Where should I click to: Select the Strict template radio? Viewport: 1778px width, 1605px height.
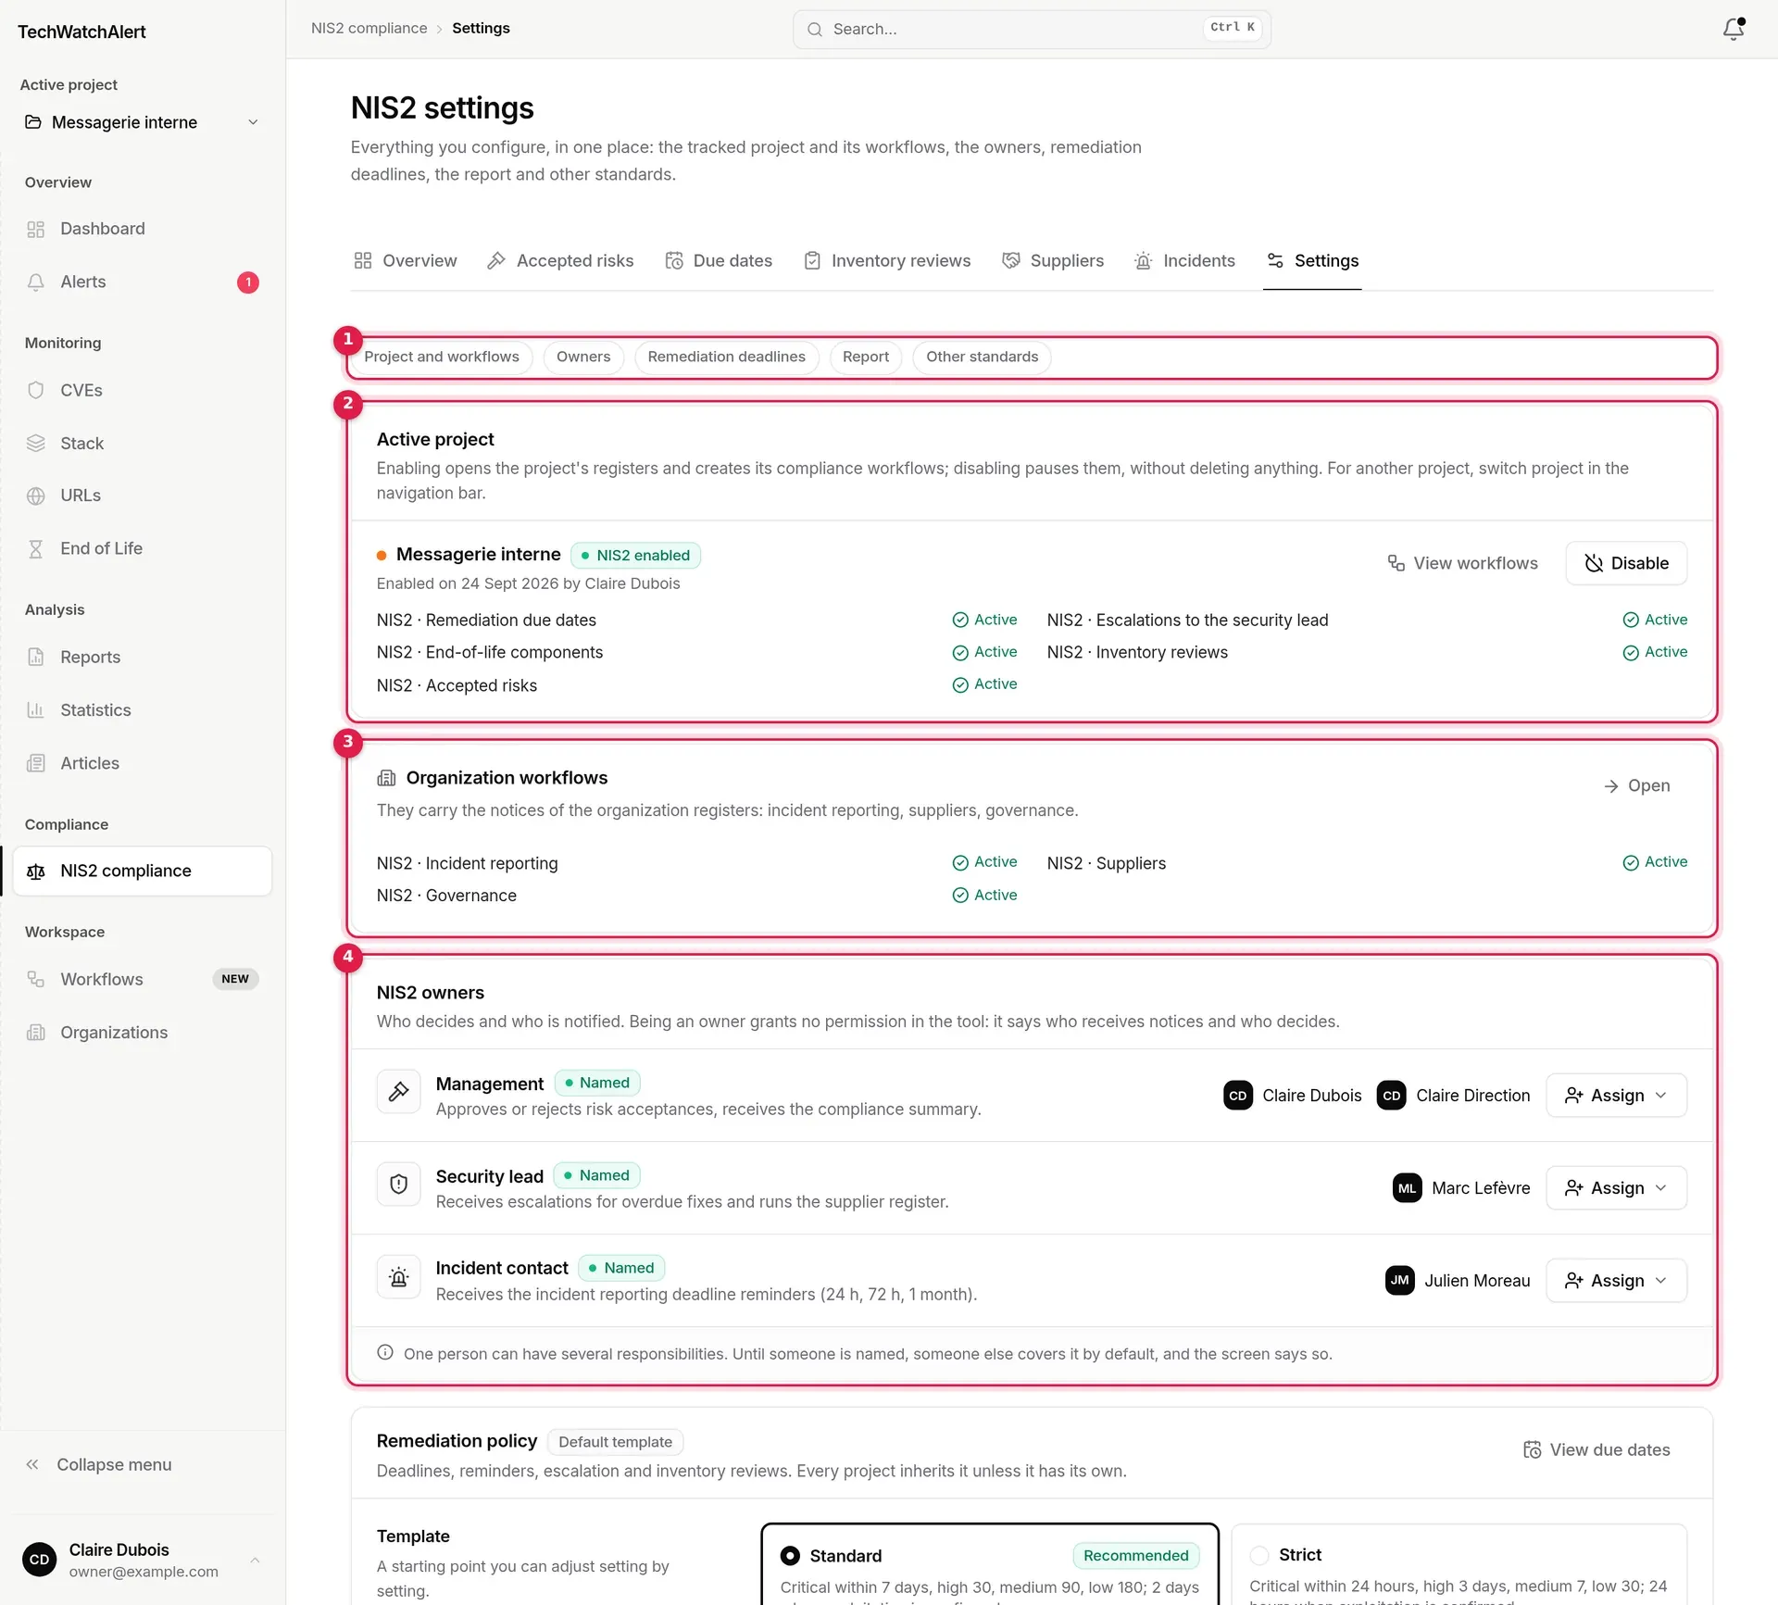(1259, 1555)
